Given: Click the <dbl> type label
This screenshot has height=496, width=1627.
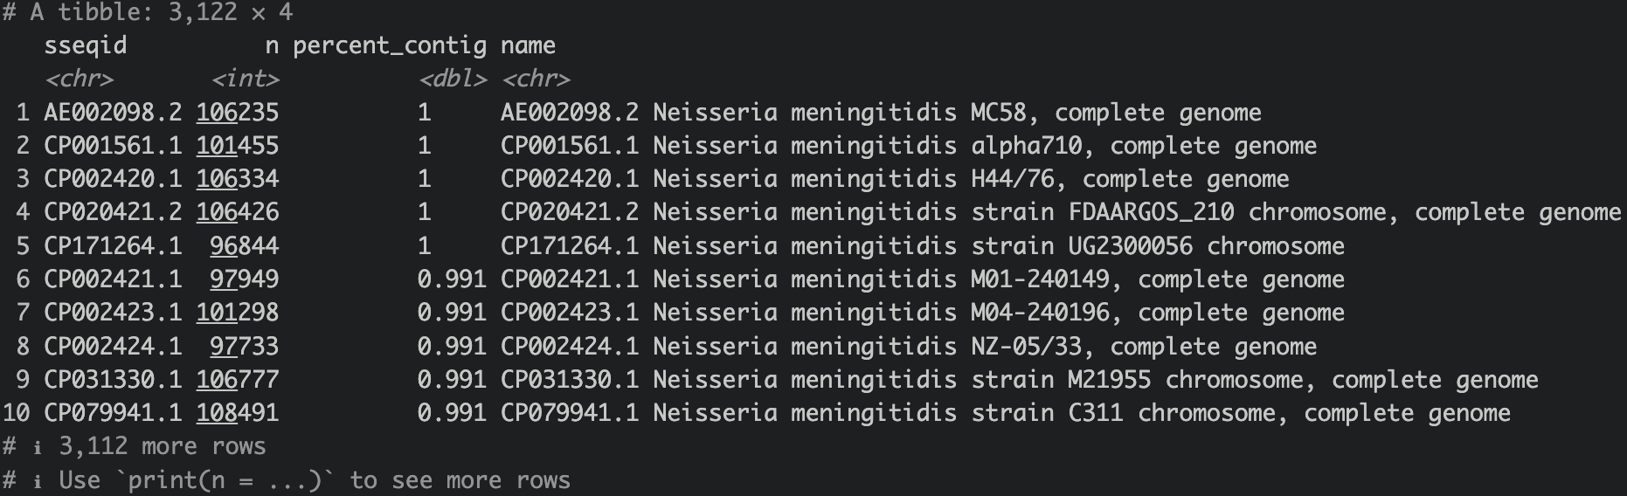Looking at the screenshot, I should tap(452, 79).
